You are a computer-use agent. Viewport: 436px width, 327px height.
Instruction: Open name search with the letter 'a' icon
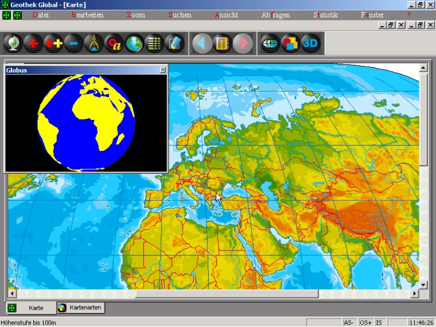tap(114, 44)
